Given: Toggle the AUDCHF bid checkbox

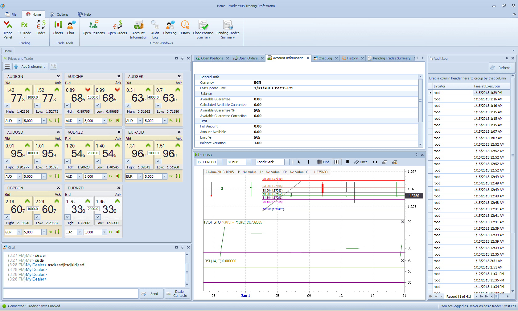Looking at the screenshot, I should [68, 105].
